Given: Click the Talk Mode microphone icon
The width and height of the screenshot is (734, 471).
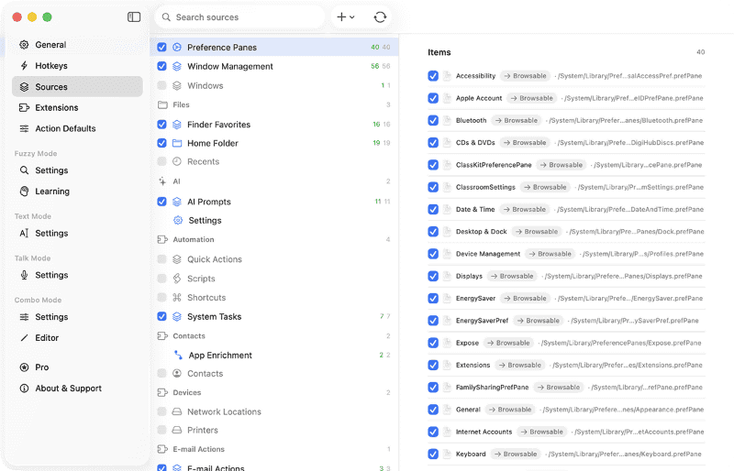Looking at the screenshot, I should [x=25, y=275].
